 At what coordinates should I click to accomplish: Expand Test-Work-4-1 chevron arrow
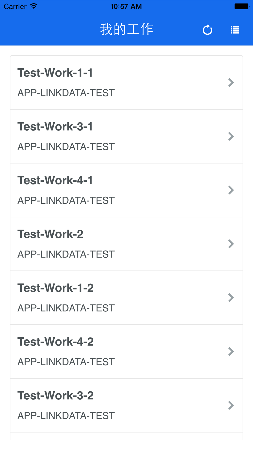[x=231, y=190]
